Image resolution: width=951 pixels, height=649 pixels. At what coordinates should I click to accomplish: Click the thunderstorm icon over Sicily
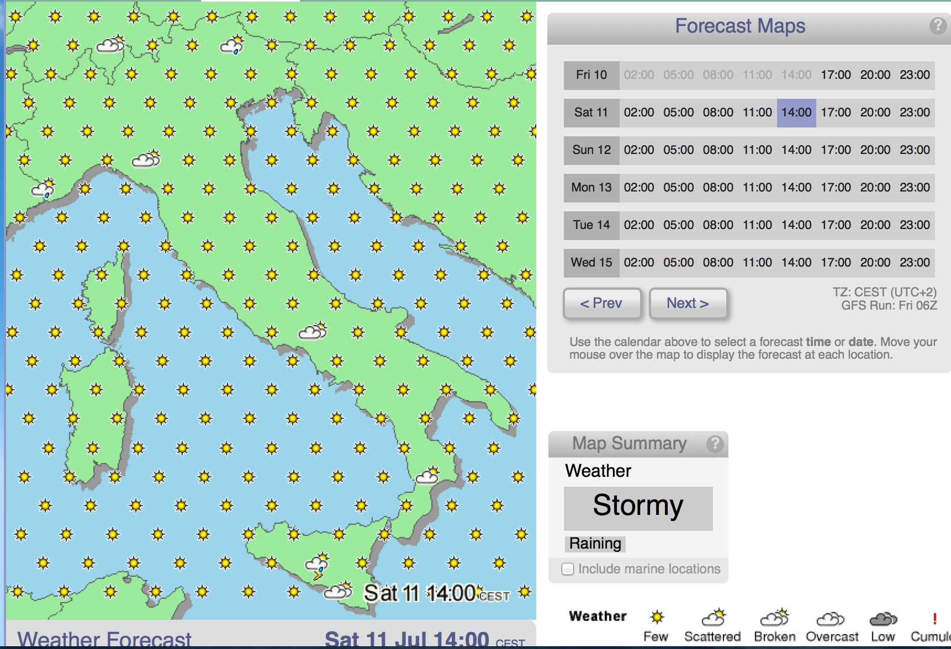click(317, 568)
